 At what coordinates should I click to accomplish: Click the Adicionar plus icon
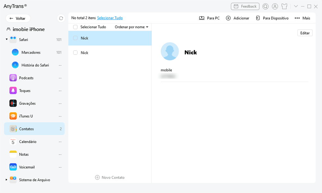[x=228, y=18]
